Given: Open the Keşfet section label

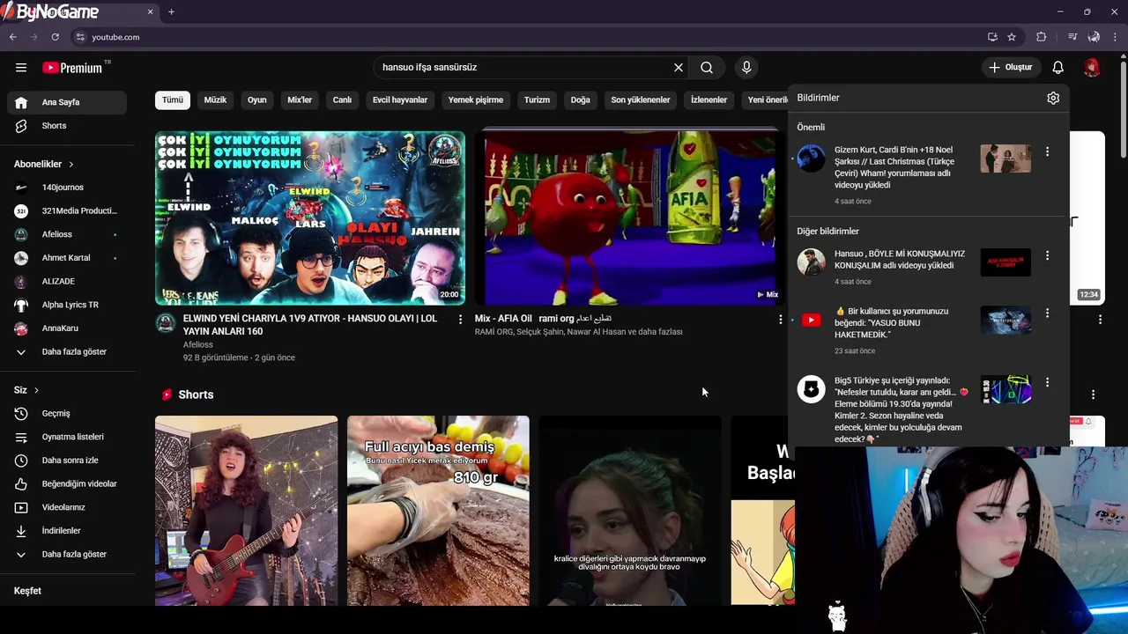Looking at the screenshot, I should (x=27, y=591).
